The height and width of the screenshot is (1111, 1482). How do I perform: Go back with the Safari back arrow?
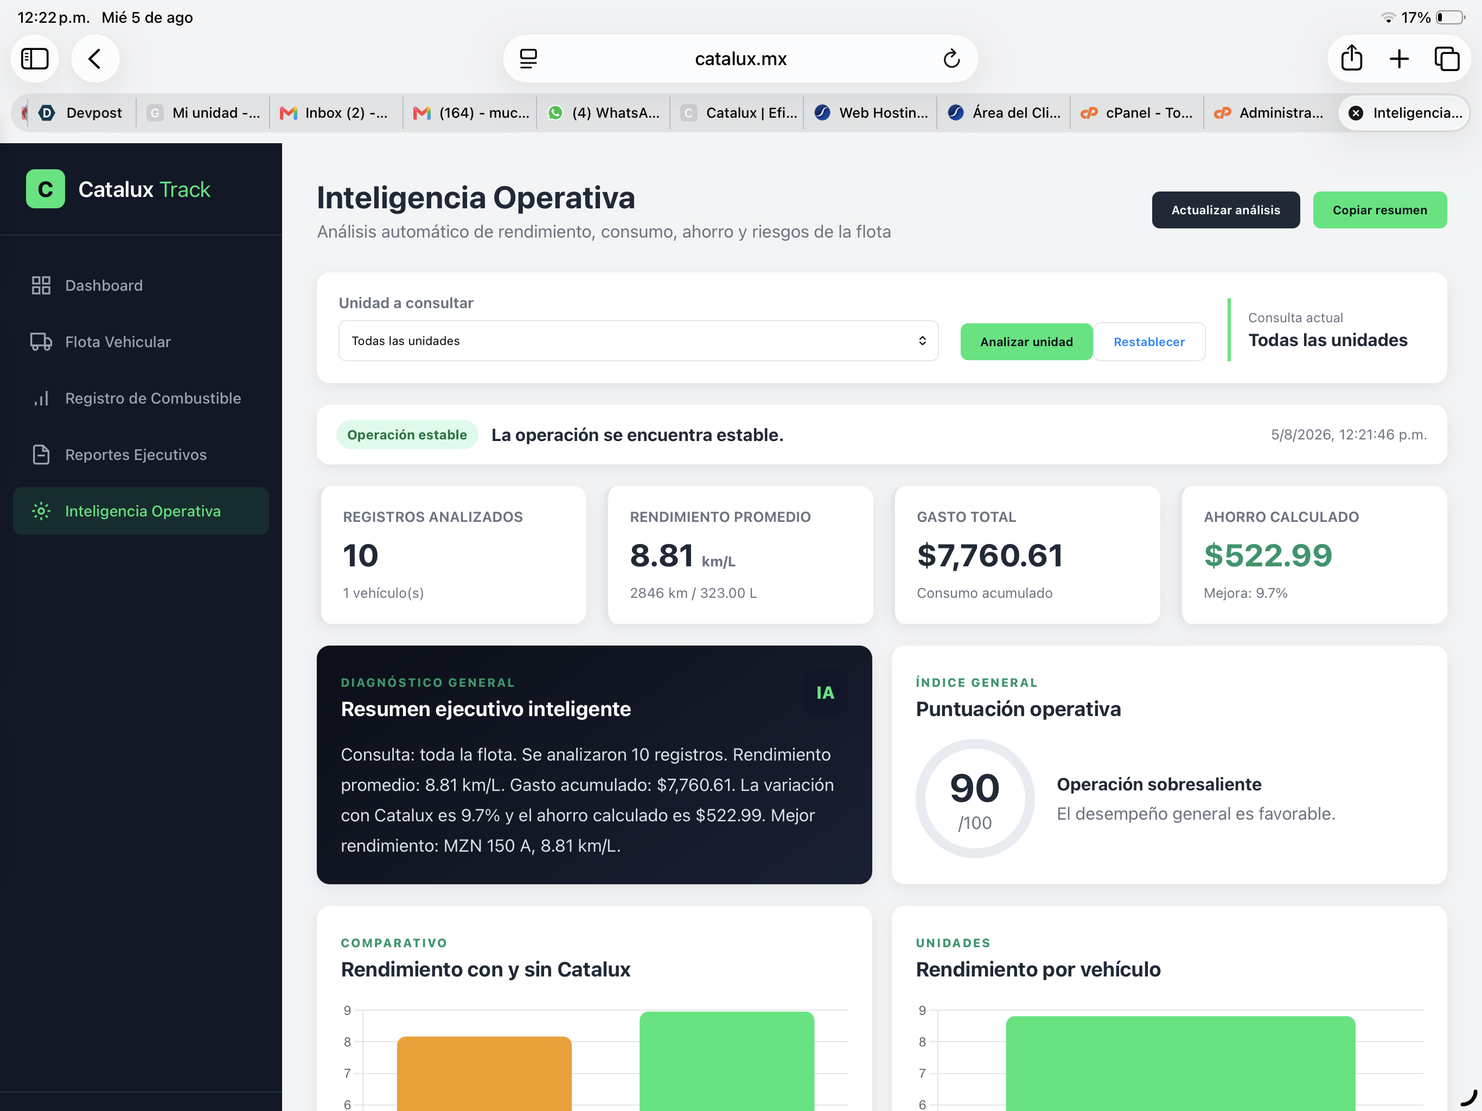pyautogui.click(x=95, y=59)
